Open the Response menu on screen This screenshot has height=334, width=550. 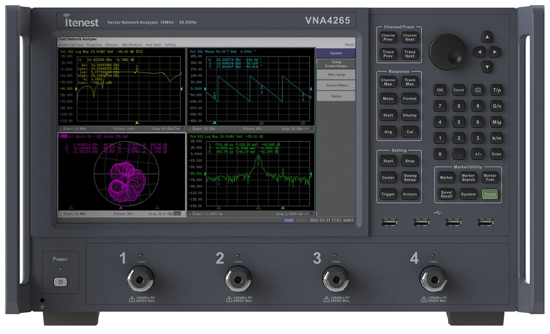pyautogui.click(x=94, y=45)
